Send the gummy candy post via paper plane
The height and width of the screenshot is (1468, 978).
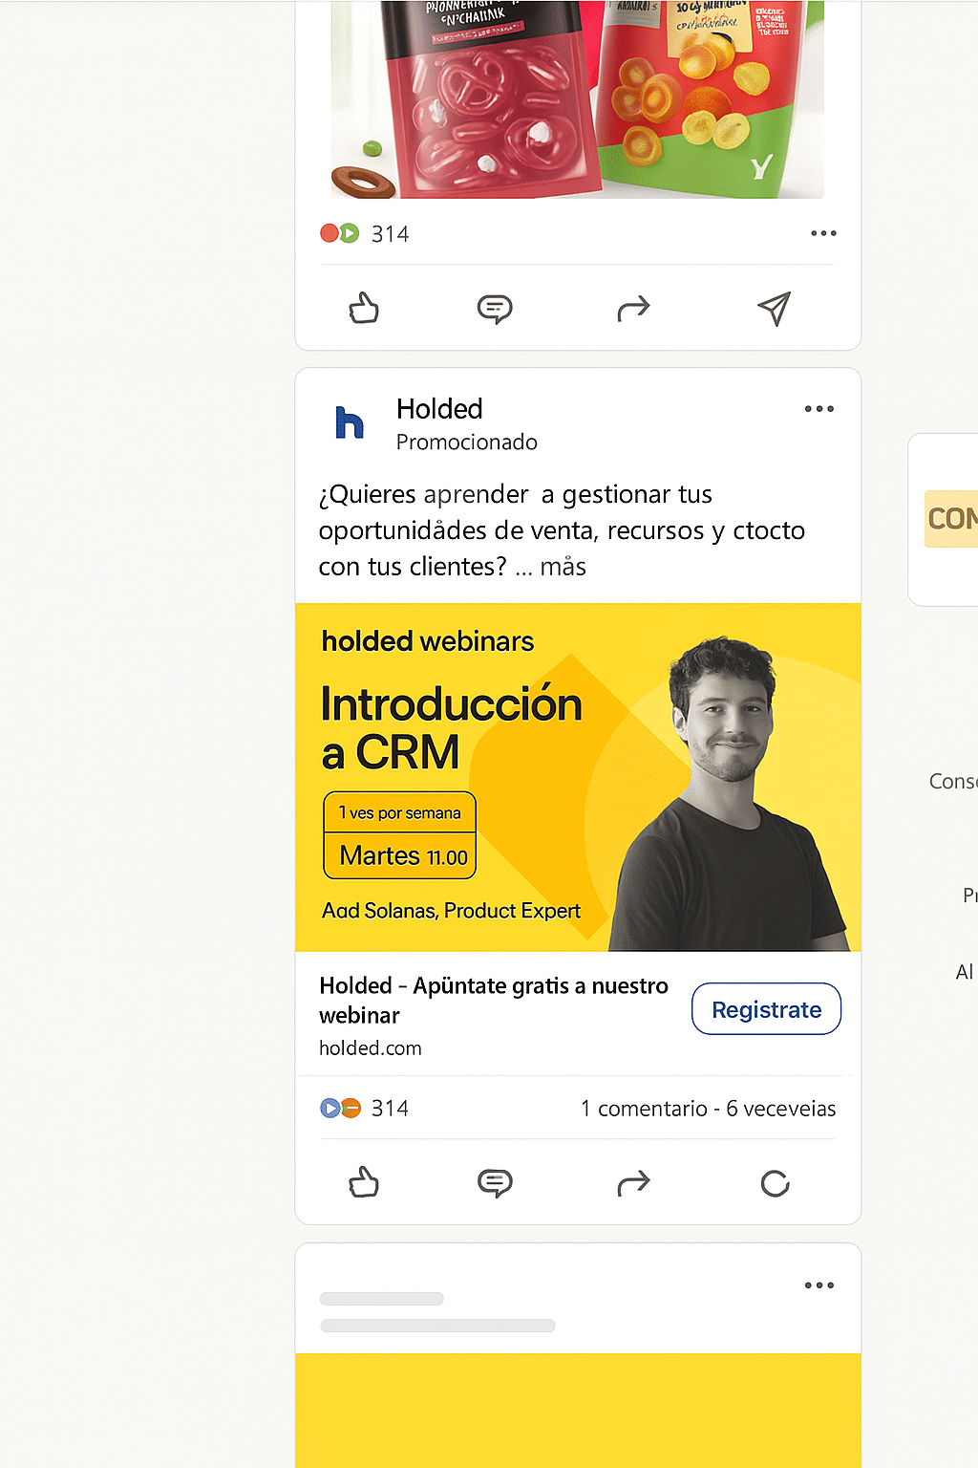(774, 308)
